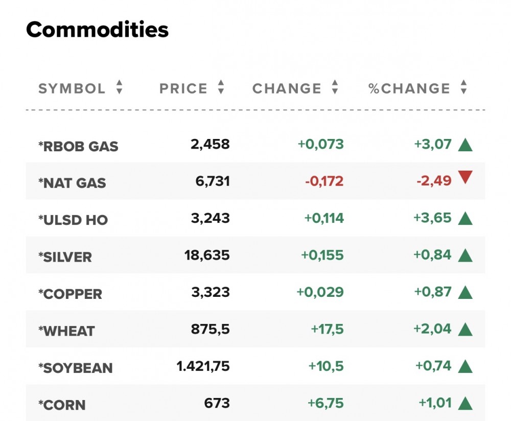Click the green up triangle for SOYBEAN
The height and width of the screenshot is (421, 511).
coord(465,366)
